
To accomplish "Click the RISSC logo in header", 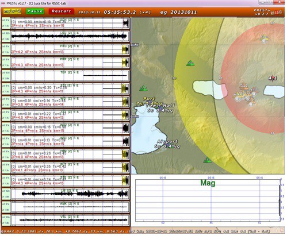I will 277,13.
